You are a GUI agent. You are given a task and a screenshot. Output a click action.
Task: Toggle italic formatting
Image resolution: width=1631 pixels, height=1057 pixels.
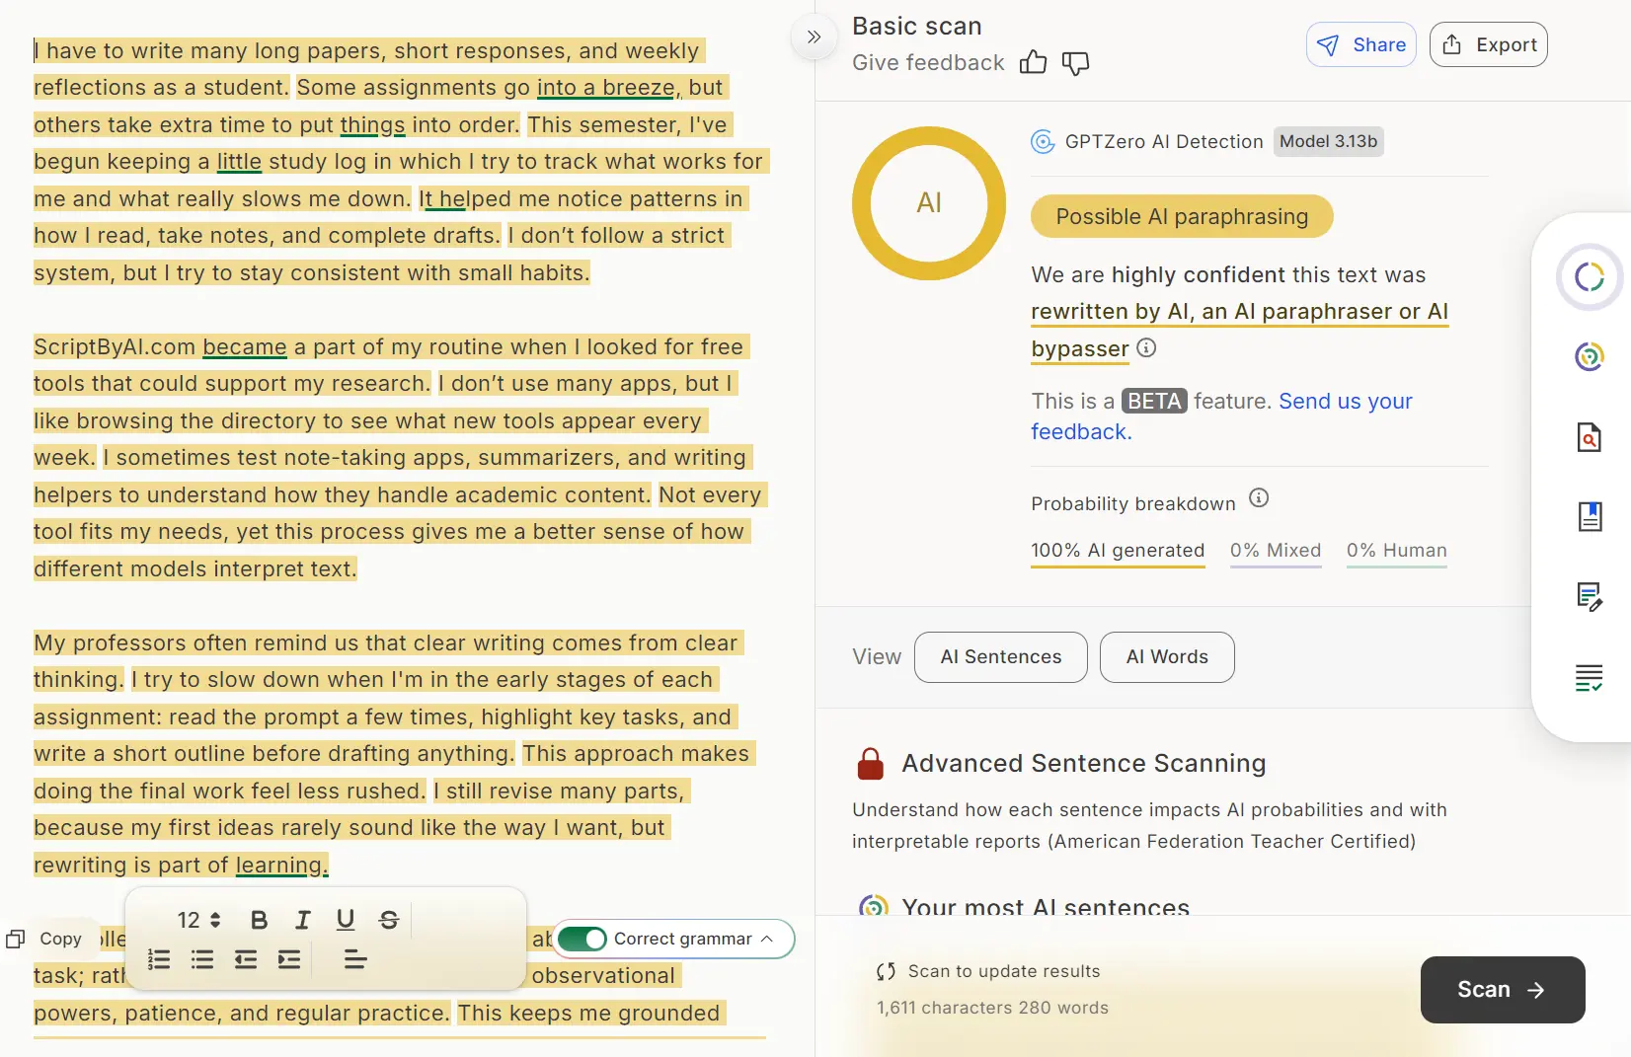pyautogui.click(x=302, y=920)
